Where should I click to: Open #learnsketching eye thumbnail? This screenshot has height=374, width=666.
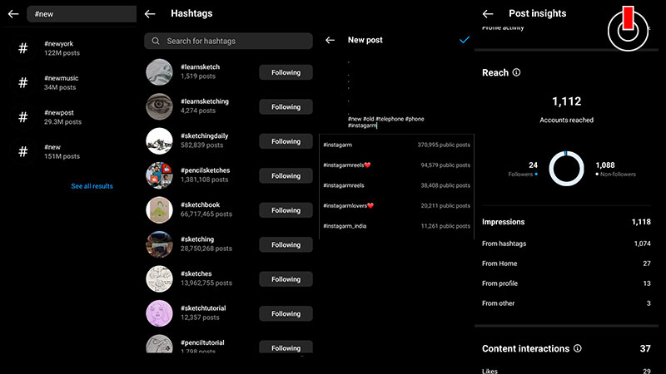159,106
